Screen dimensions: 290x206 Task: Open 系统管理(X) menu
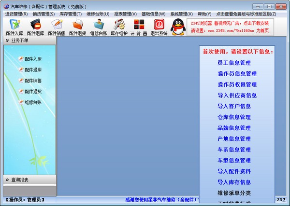pos(181,14)
